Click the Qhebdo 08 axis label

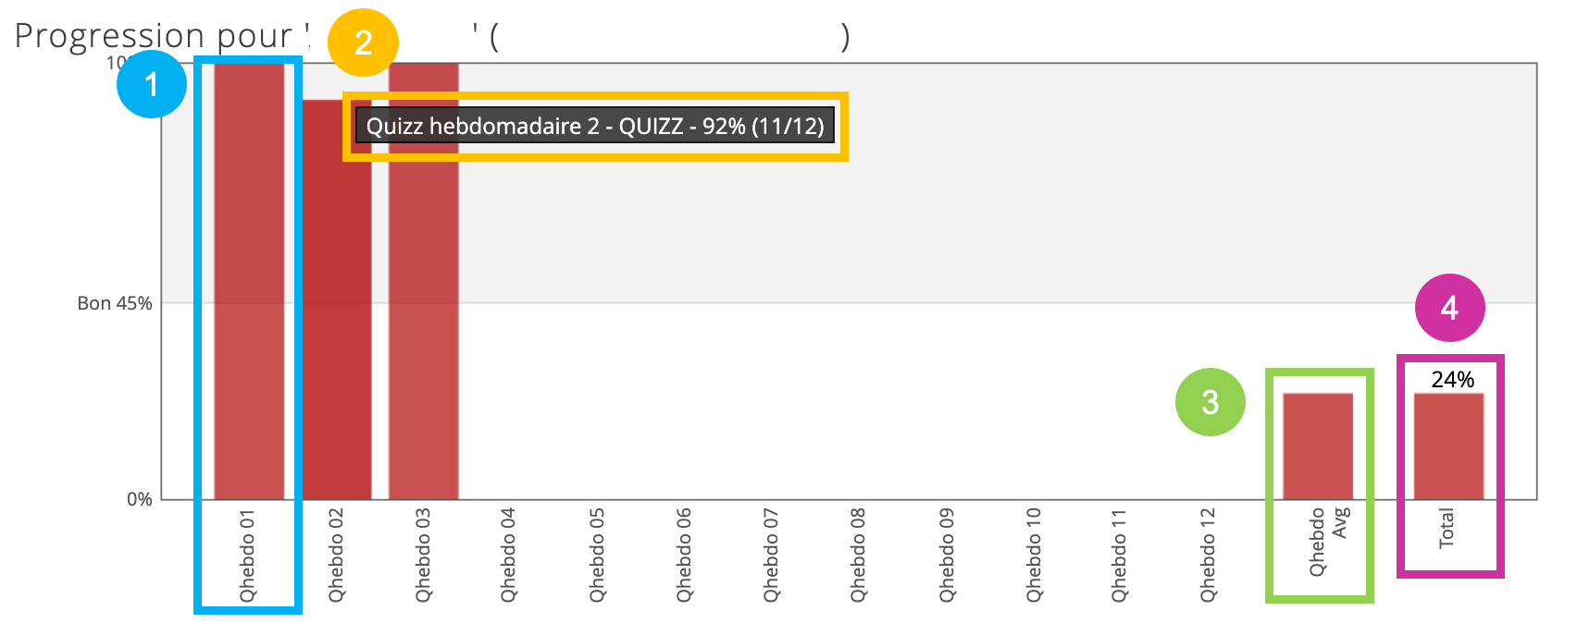tap(858, 555)
